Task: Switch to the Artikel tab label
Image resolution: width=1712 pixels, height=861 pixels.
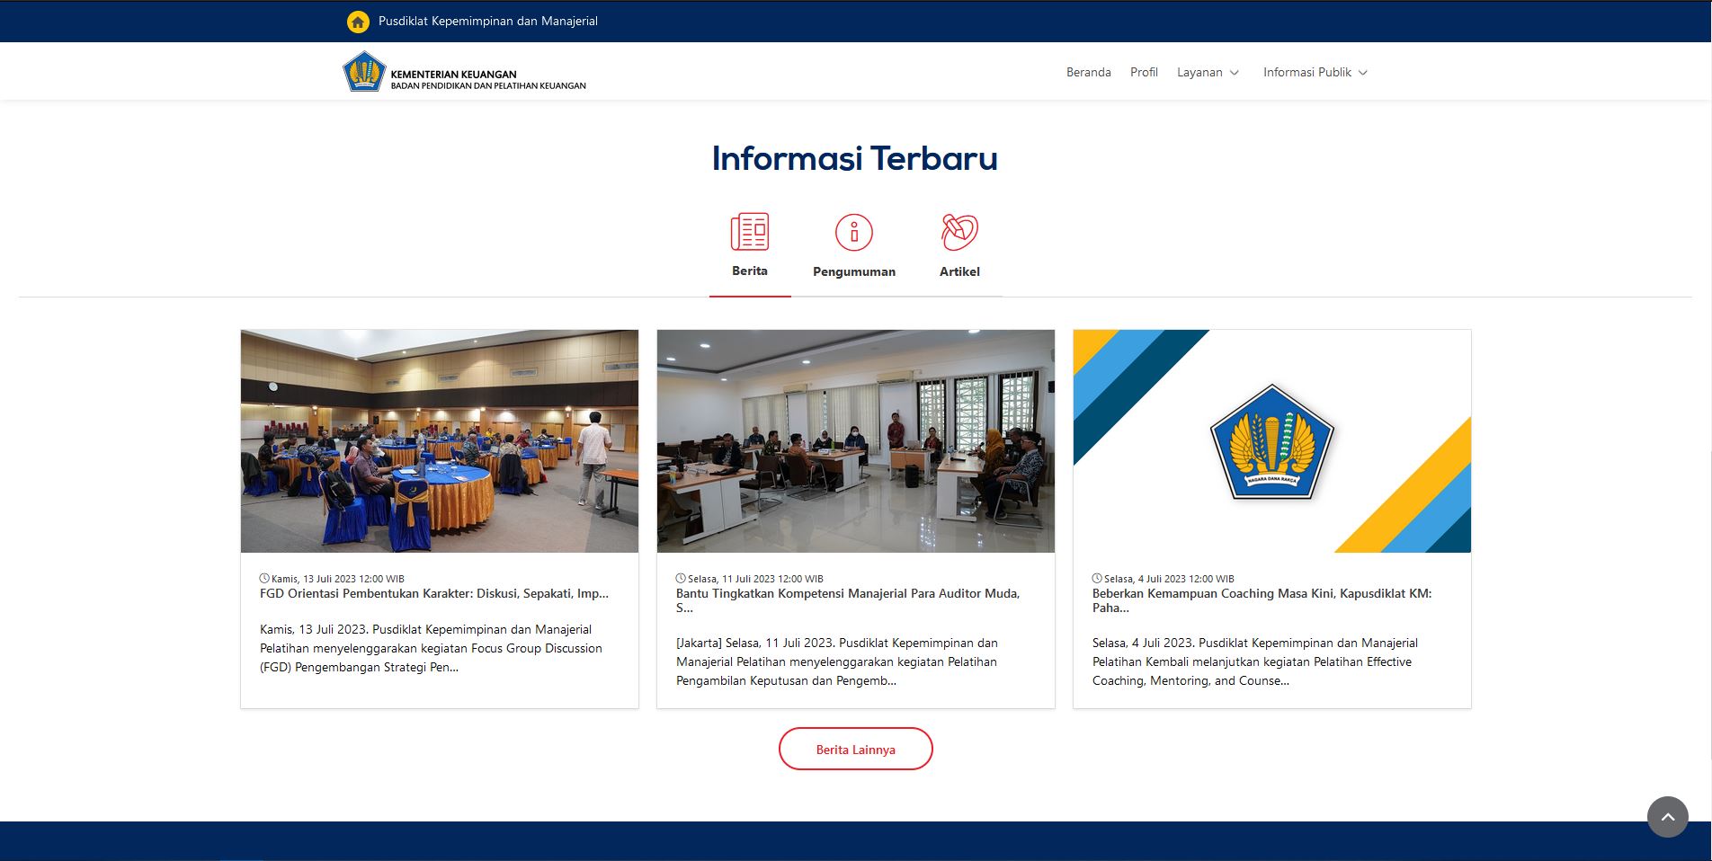Action: coord(959,271)
